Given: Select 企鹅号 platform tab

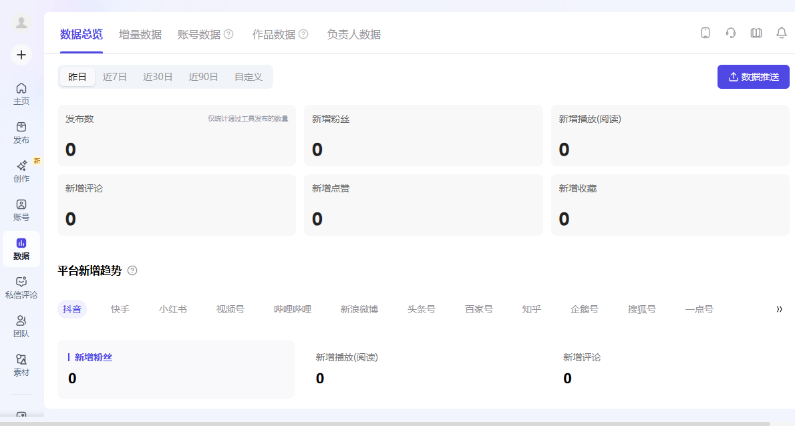Looking at the screenshot, I should click(x=584, y=309).
